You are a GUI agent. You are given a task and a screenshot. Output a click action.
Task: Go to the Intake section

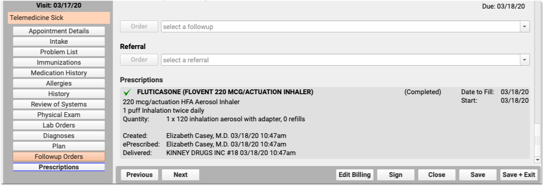click(x=59, y=41)
